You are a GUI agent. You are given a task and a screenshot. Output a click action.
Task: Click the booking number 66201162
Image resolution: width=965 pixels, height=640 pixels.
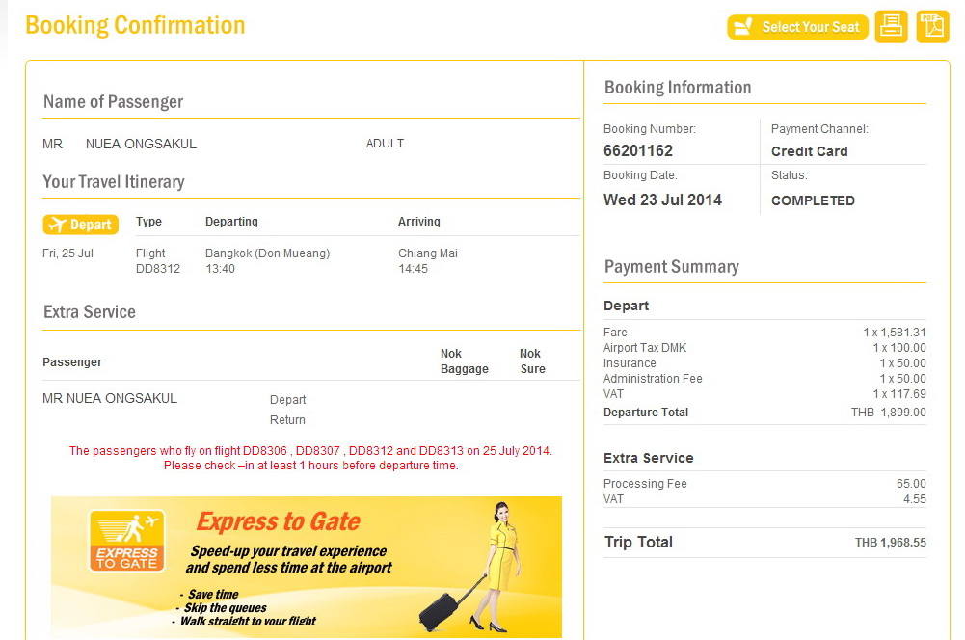tap(638, 151)
